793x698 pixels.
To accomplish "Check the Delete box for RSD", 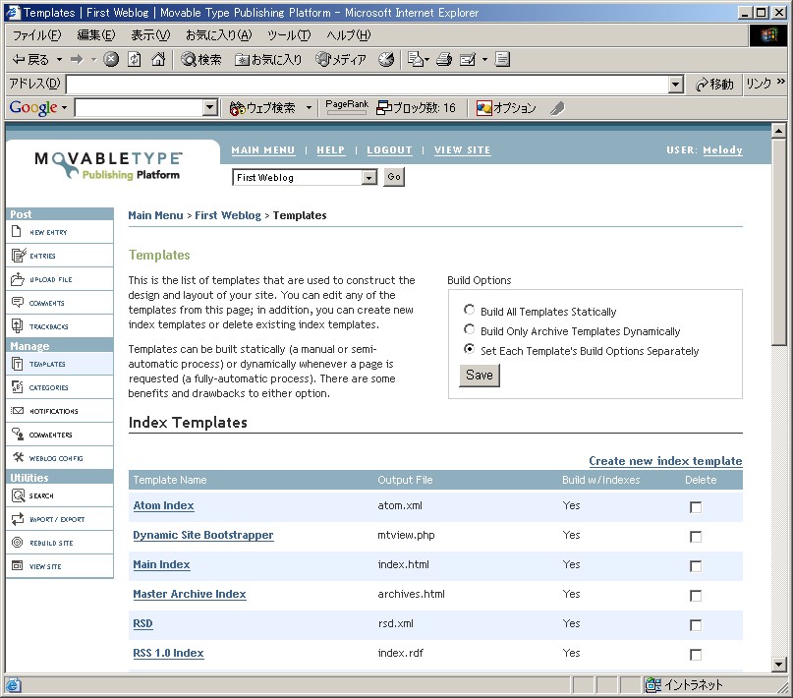I will pos(696,625).
